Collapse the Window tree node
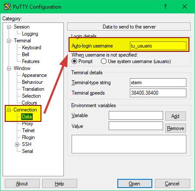 [x=9, y=68]
